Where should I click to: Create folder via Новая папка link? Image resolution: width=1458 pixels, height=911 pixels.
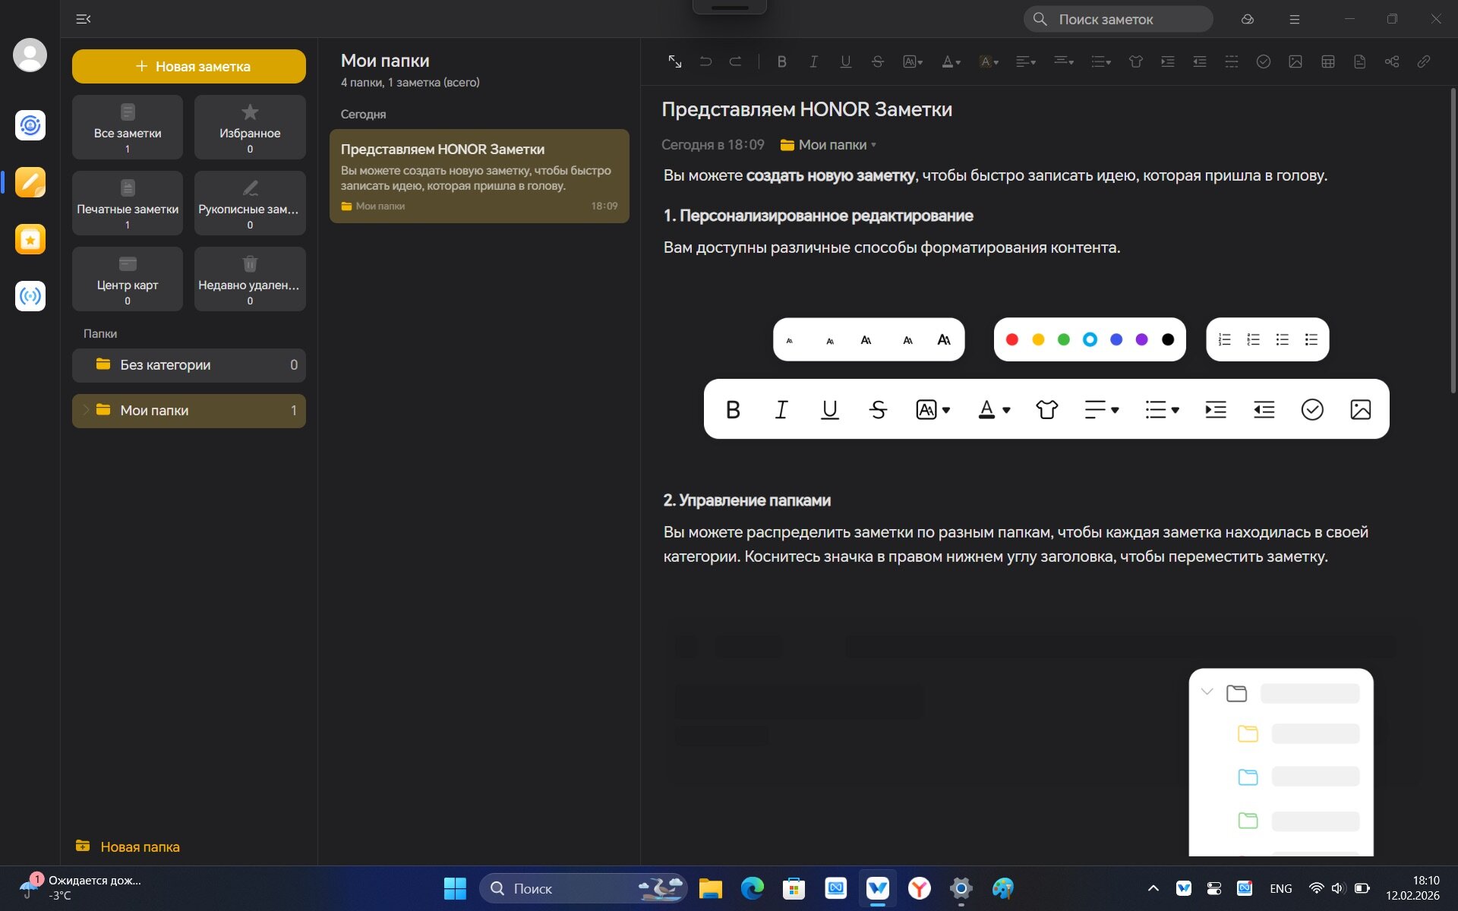128,846
